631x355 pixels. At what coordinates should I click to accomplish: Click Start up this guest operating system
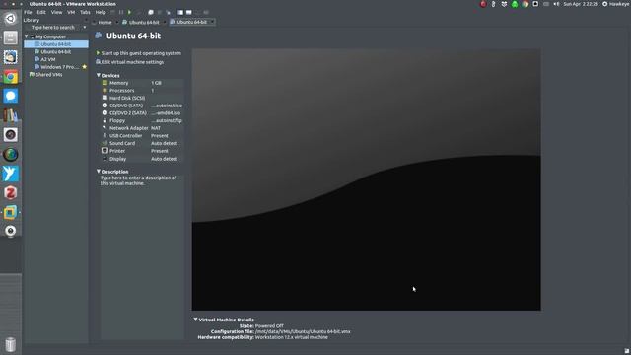pyautogui.click(x=139, y=53)
